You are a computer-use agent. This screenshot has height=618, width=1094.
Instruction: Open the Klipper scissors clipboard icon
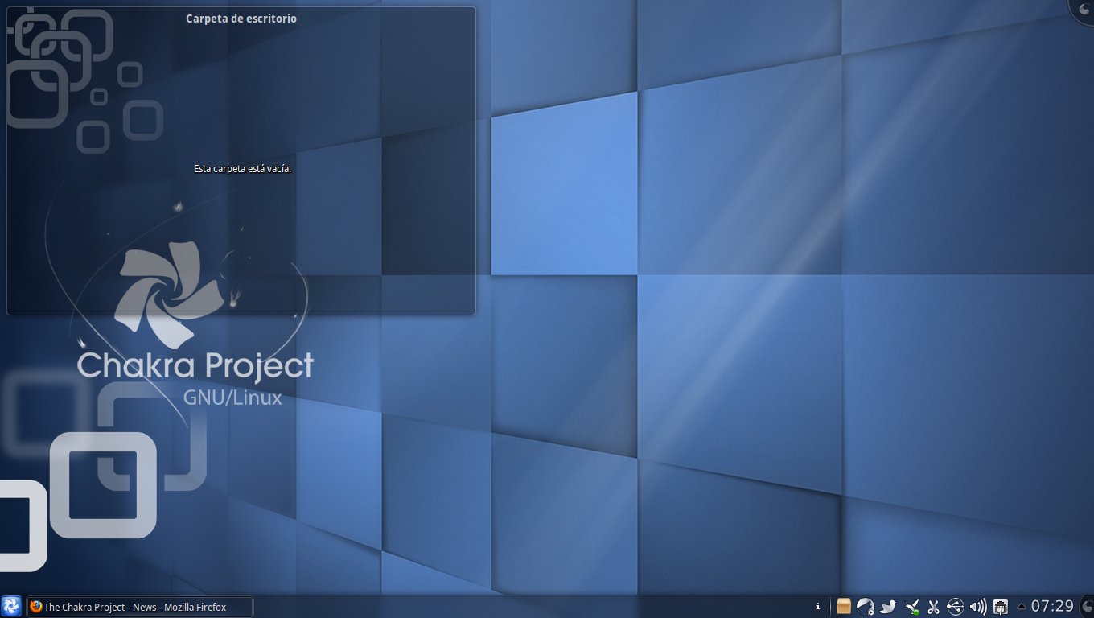pyautogui.click(x=933, y=607)
